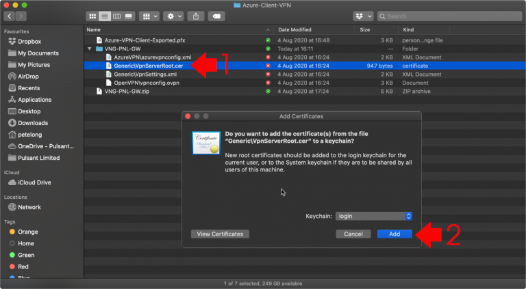
Task: Select Generic\VpnSettings.xml file
Action: coord(145,74)
